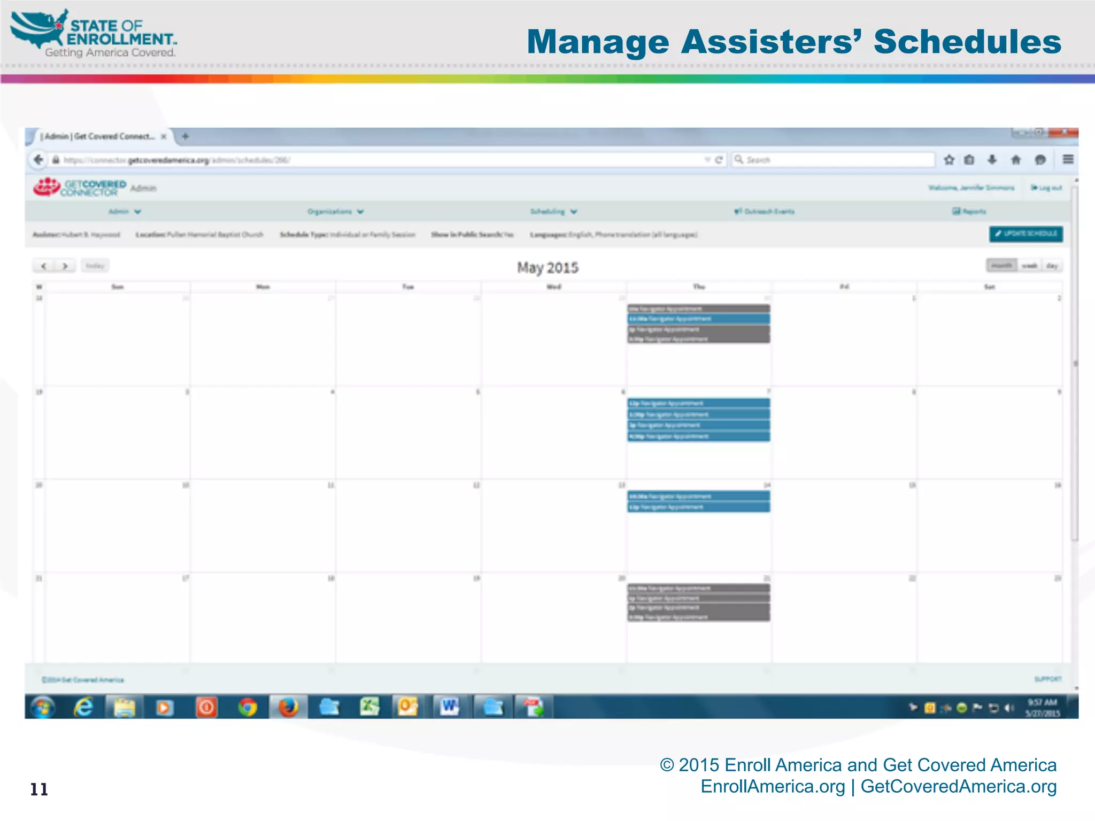
Task: Open the PDF converter taskbar icon
Action: point(533,707)
